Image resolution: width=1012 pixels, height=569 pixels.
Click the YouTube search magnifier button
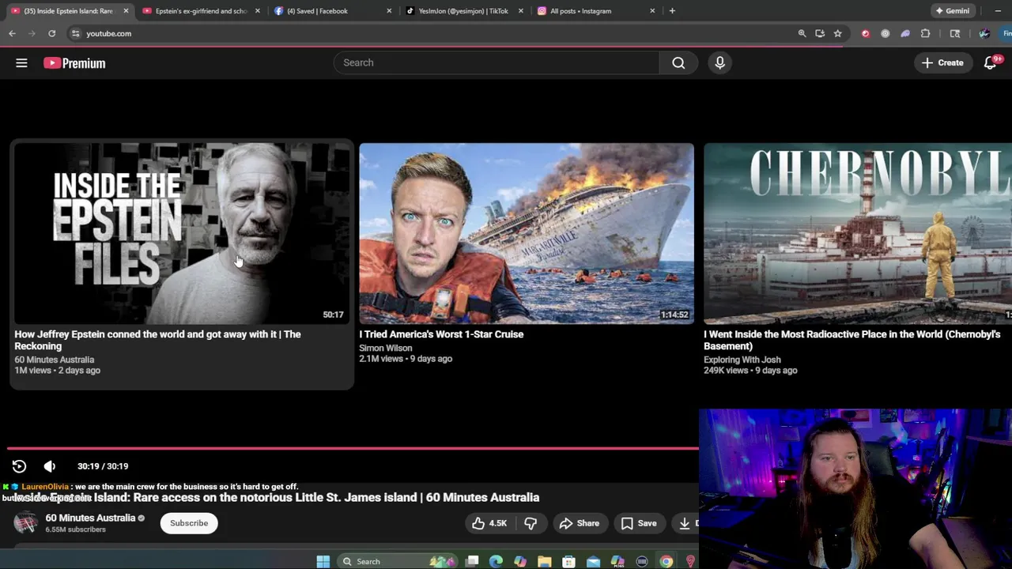pos(678,62)
